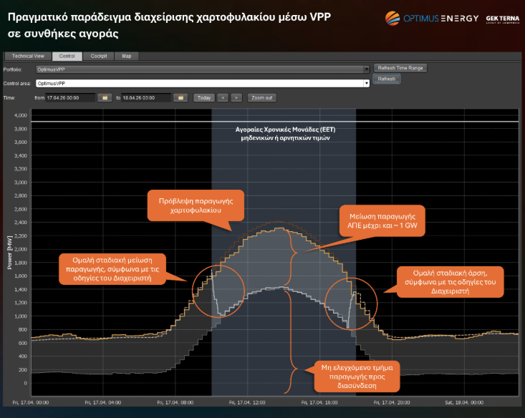The width and height of the screenshot is (525, 418).
Task: Click the 'Fri, 17.04. 04:00' time label
Action: (x=103, y=402)
